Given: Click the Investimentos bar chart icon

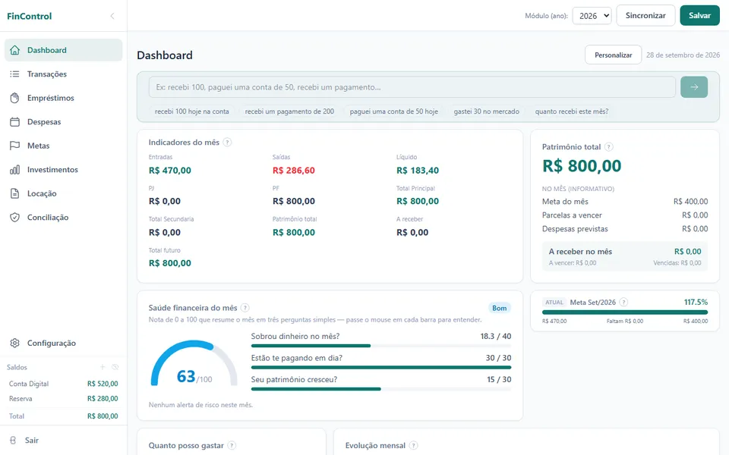Looking at the screenshot, I should pos(15,169).
